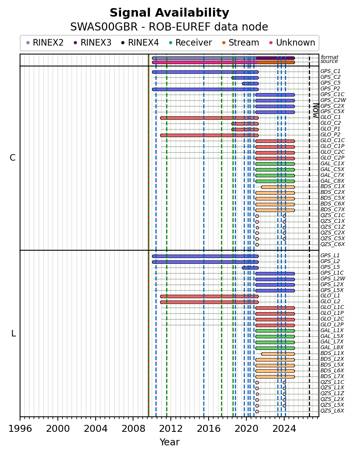This screenshot has height=455, width=354.
Task: Click the 2000 x-axis tick label
Action: coord(57,429)
